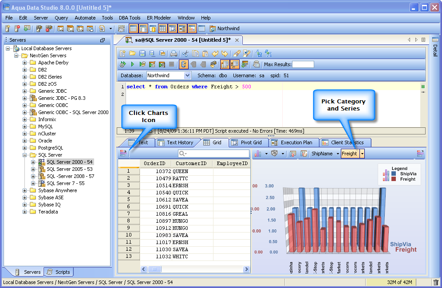Image resolution: width=442 pixels, height=288 pixels.
Task: Click the Save floppy disk icon
Action: click(x=142, y=54)
